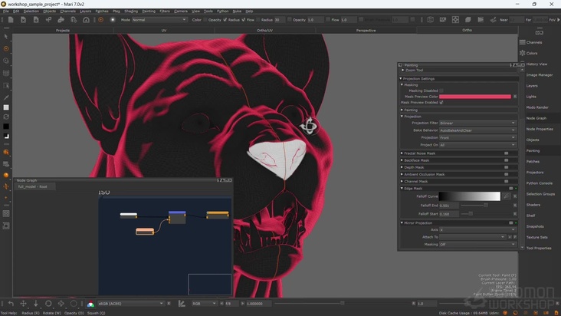This screenshot has width=561, height=316.
Task: Click the orange paint target toolbar icon
Action: click(101, 20)
